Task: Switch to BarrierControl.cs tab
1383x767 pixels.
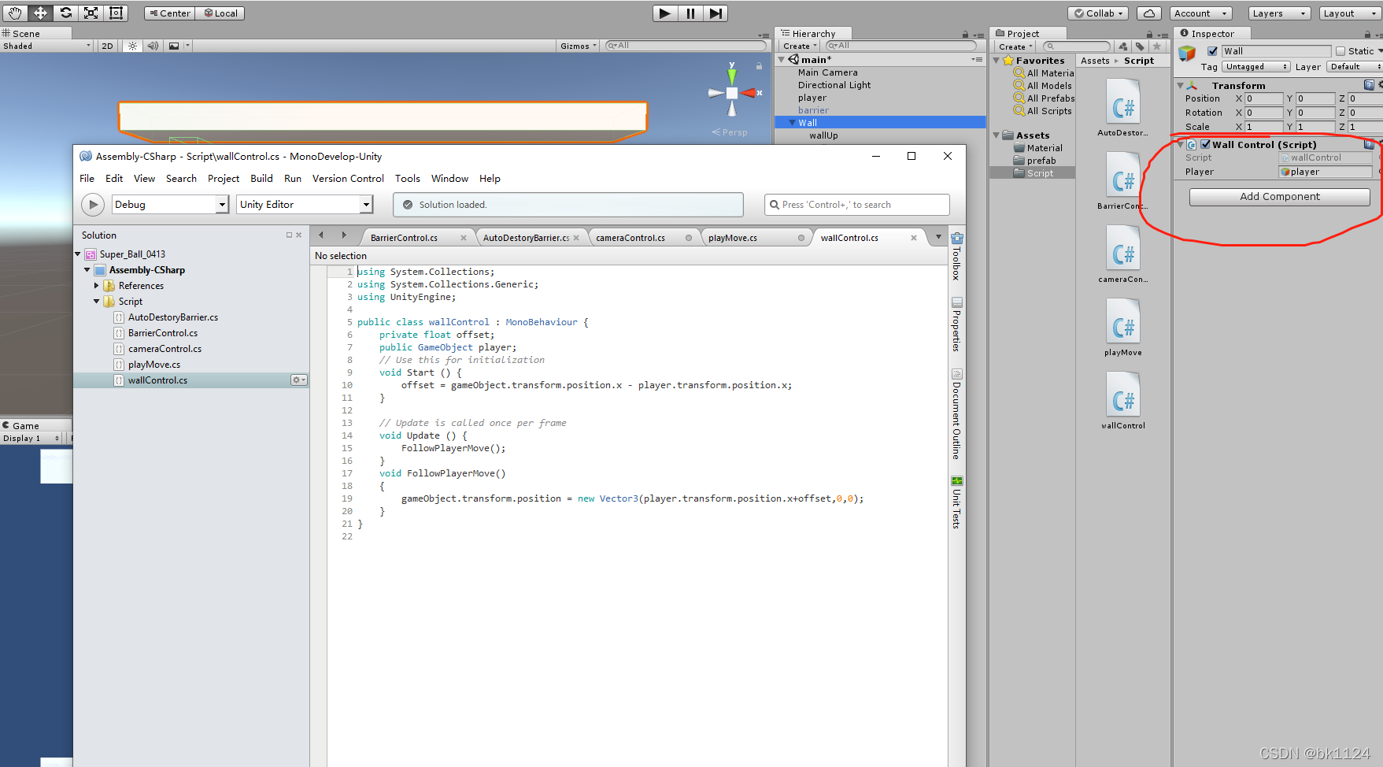Action: pyautogui.click(x=404, y=238)
